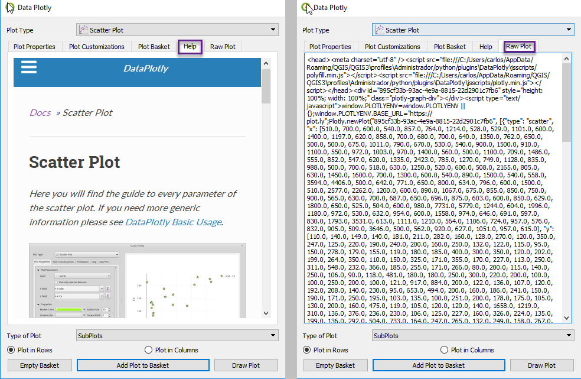The width and height of the screenshot is (581, 379).
Task: Select Plot in Columns in left panel
Action: [x=149, y=350]
